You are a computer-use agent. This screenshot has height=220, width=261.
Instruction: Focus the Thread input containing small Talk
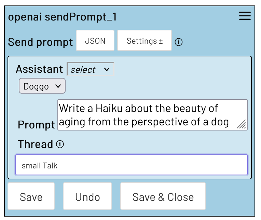click(131, 166)
